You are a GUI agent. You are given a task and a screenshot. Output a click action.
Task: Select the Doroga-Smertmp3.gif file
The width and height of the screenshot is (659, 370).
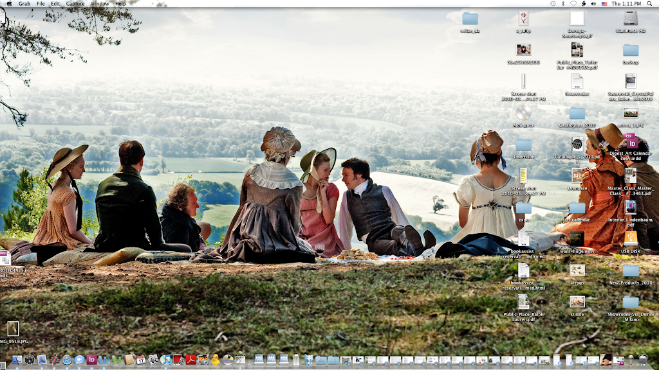click(x=577, y=18)
